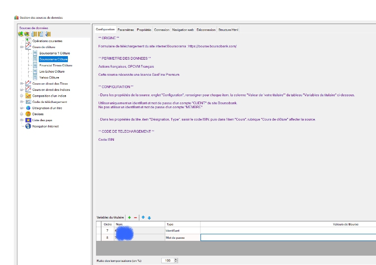The image size is (376, 265).
Task: Expand the Cours en direct des Titres node
Action: coord(21,83)
